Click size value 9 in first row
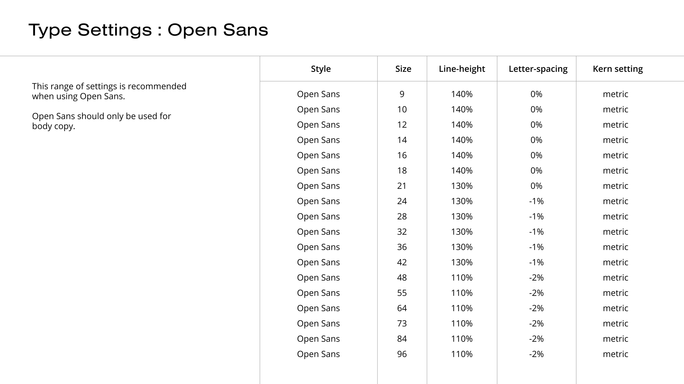This screenshot has width=684, height=384. 402,94
